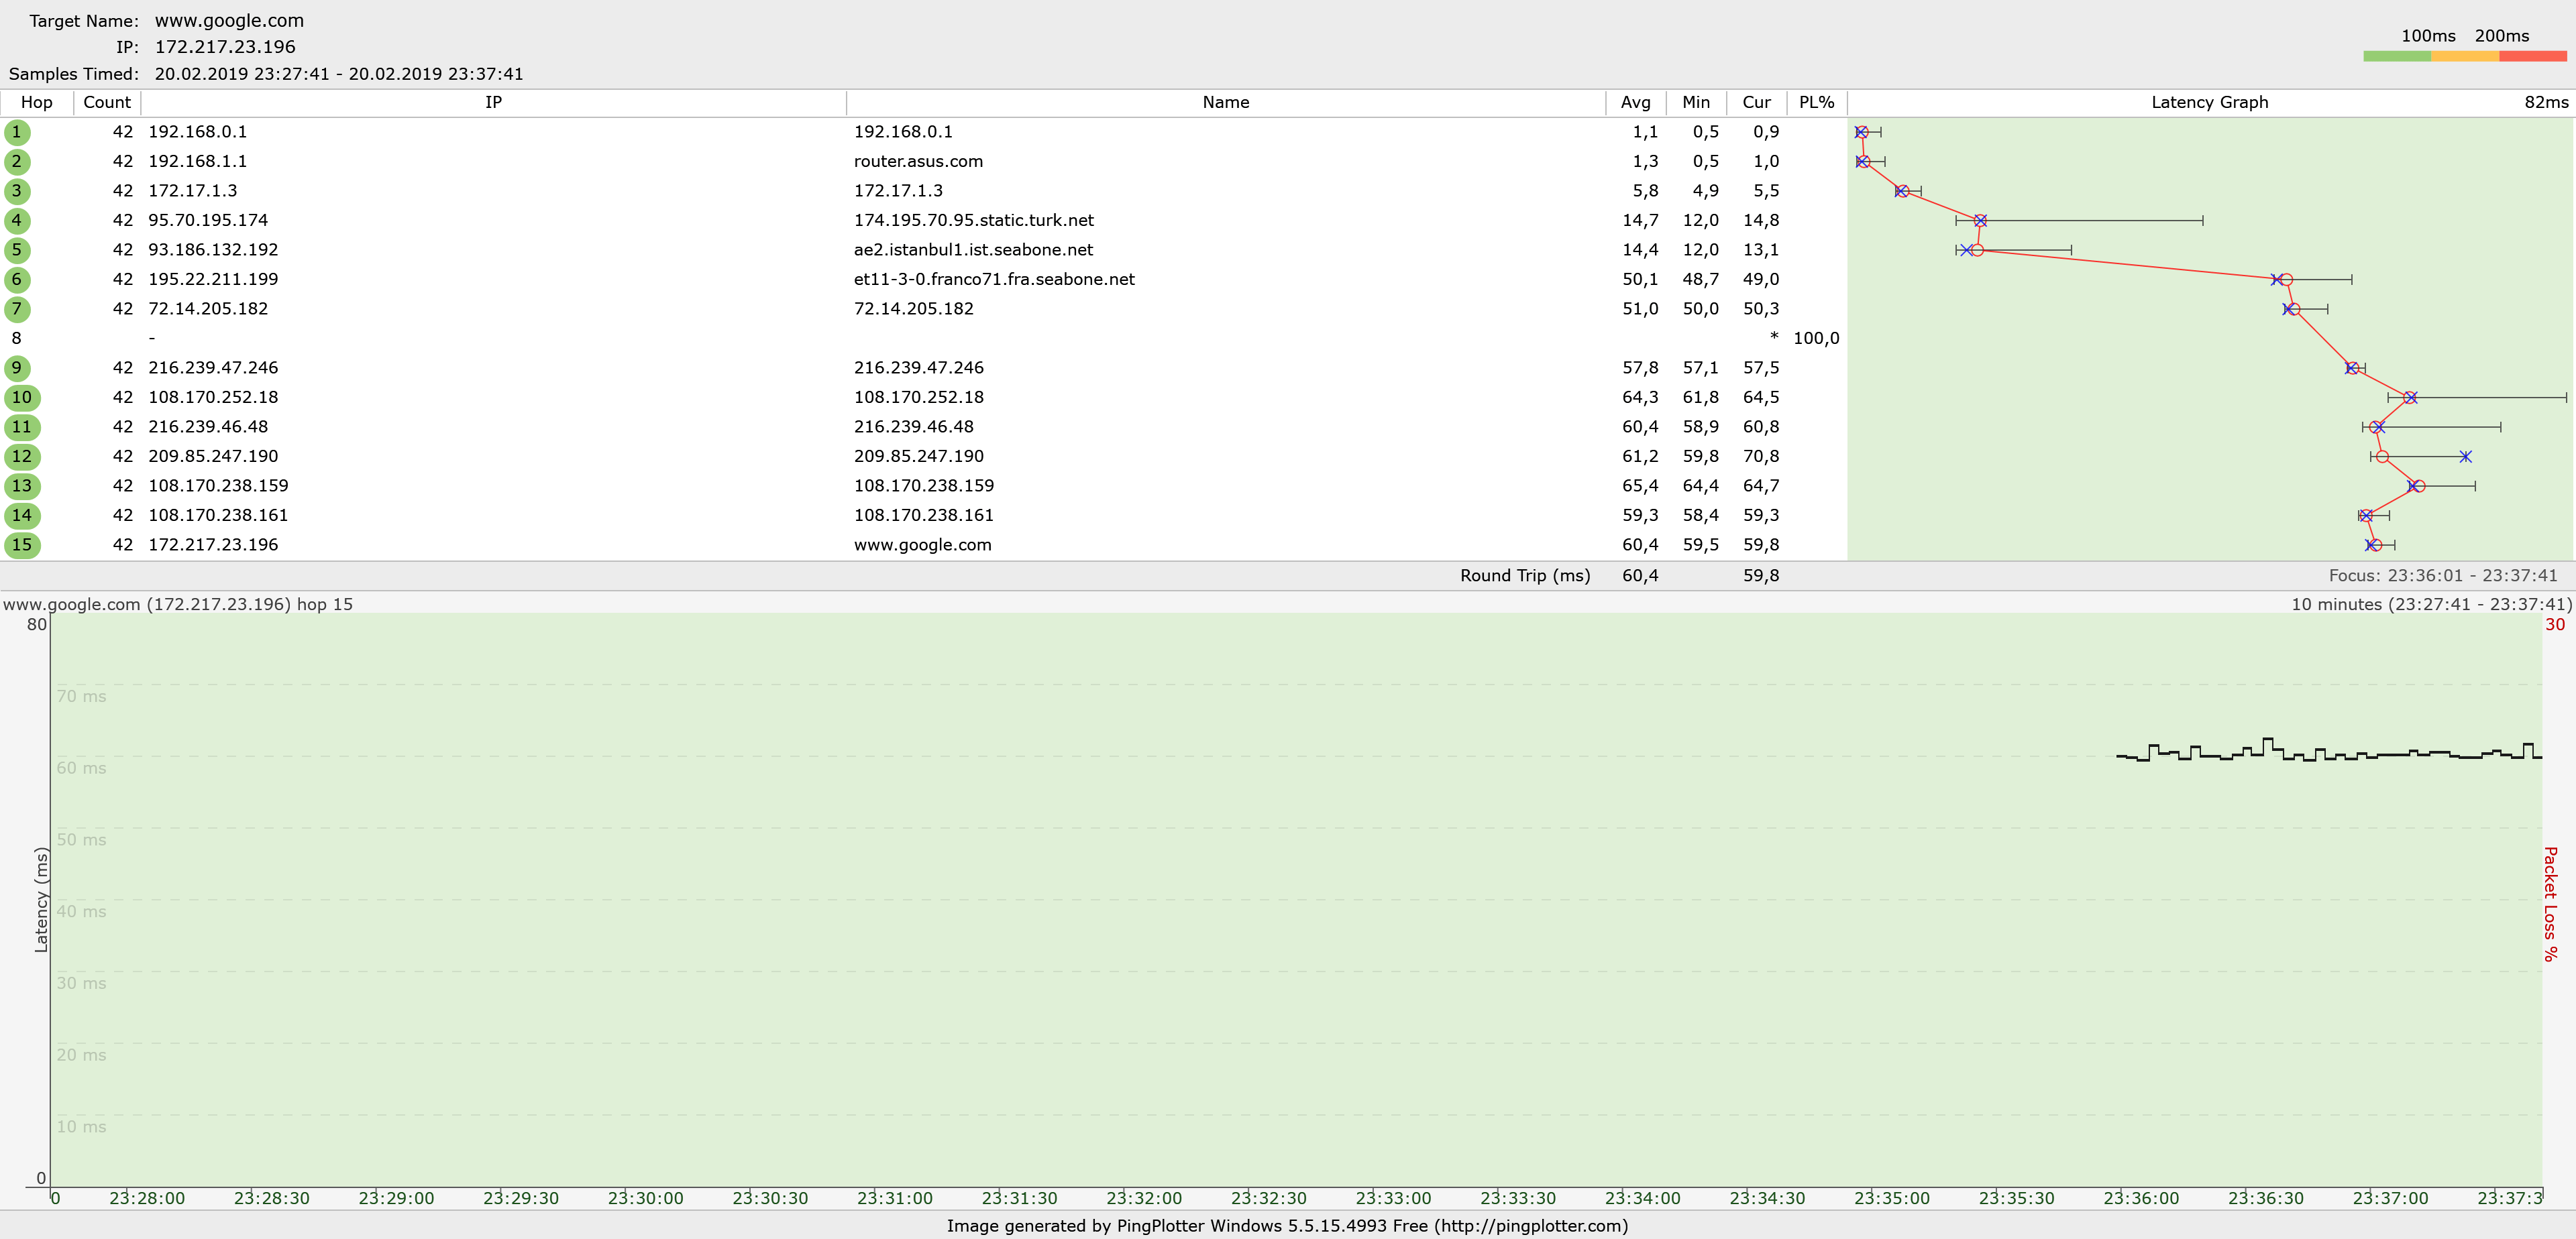Viewport: 2576px width, 1239px height.
Task: Select the hop 15 green circle
Action: tap(22, 546)
